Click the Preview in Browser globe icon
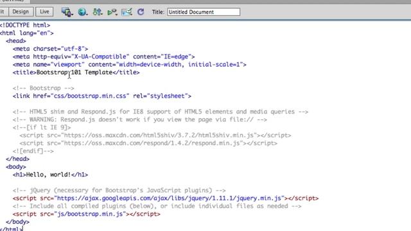Image resolution: width=411 pixels, height=231 pixels. [x=83, y=12]
